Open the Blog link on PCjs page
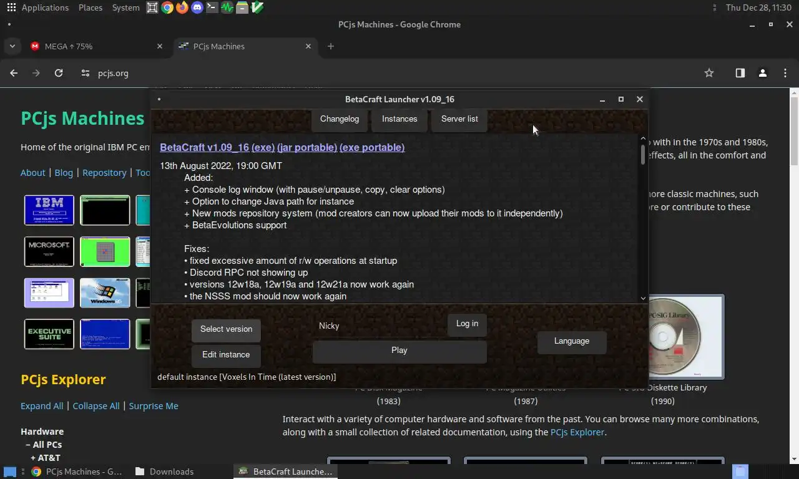Screen dimensions: 799x479 64,173
